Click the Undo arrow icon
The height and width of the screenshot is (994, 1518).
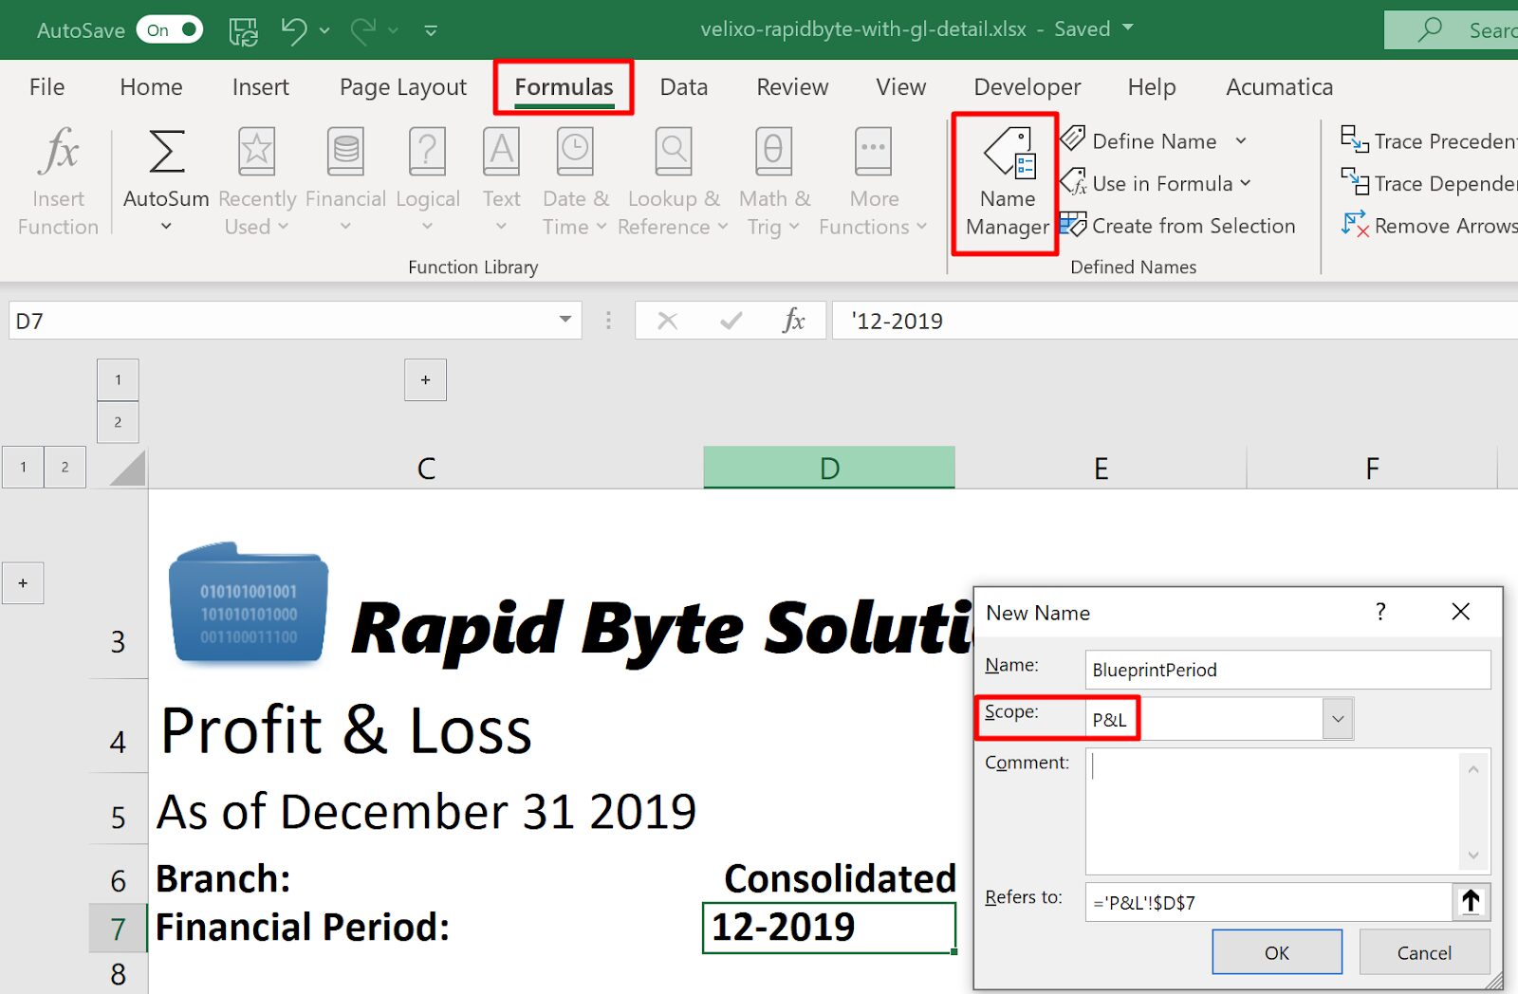point(294,30)
